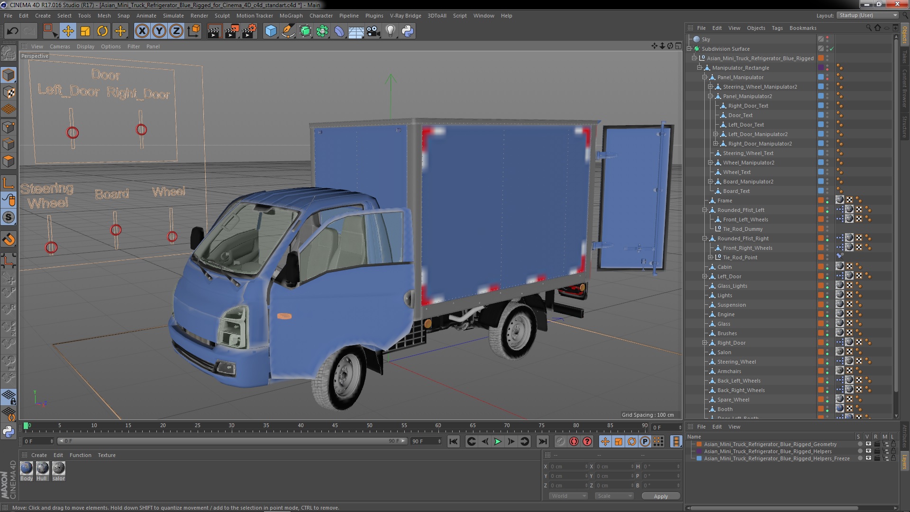The width and height of the screenshot is (910, 512).
Task: Open the Python script icon in toolbar
Action: pyautogui.click(x=408, y=31)
